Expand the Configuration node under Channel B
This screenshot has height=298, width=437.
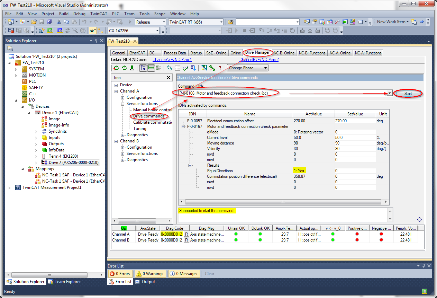(123, 147)
